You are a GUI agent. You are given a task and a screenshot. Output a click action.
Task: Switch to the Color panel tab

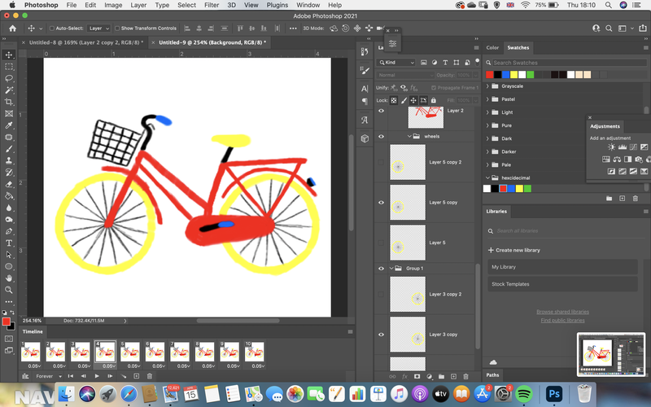click(492, 48)
